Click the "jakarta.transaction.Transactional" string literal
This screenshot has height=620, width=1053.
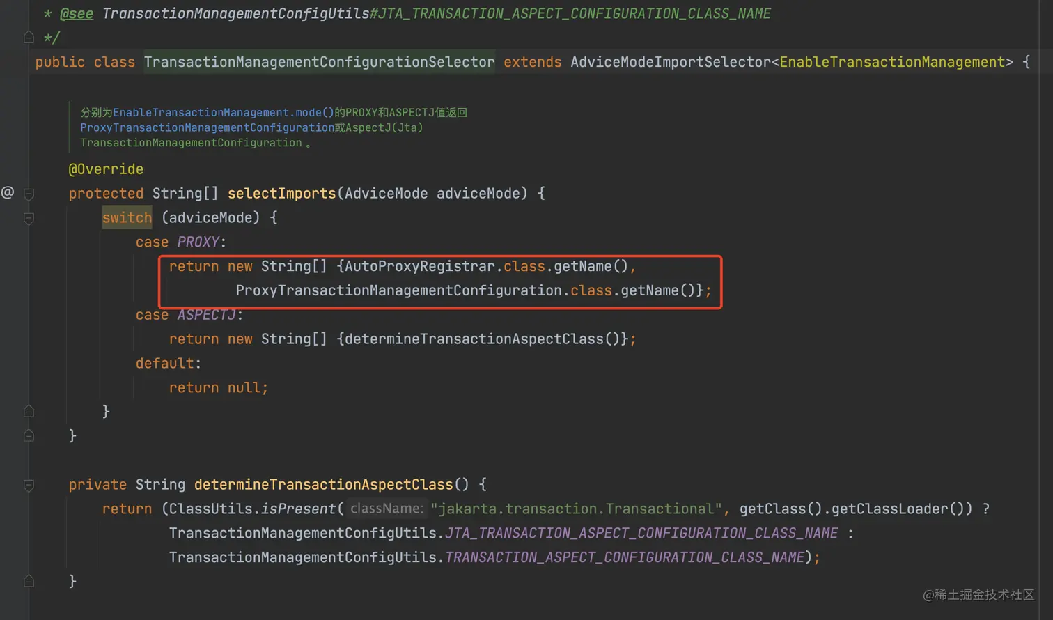pos(577,509)
